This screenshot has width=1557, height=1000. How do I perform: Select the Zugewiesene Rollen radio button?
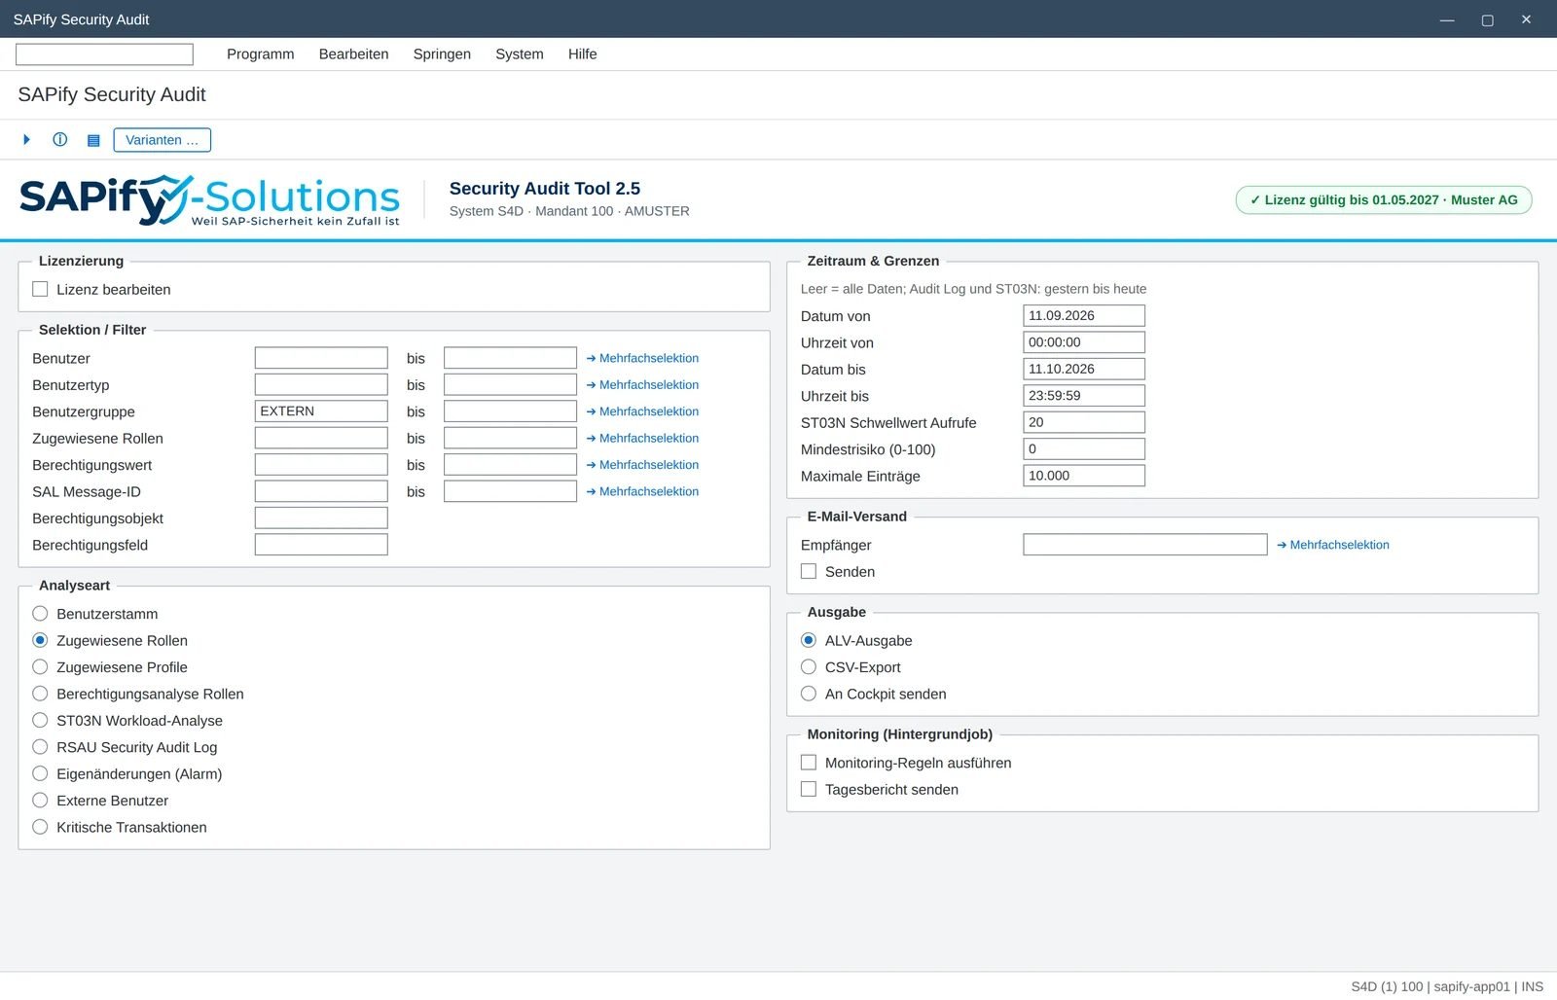coord(40,640)
